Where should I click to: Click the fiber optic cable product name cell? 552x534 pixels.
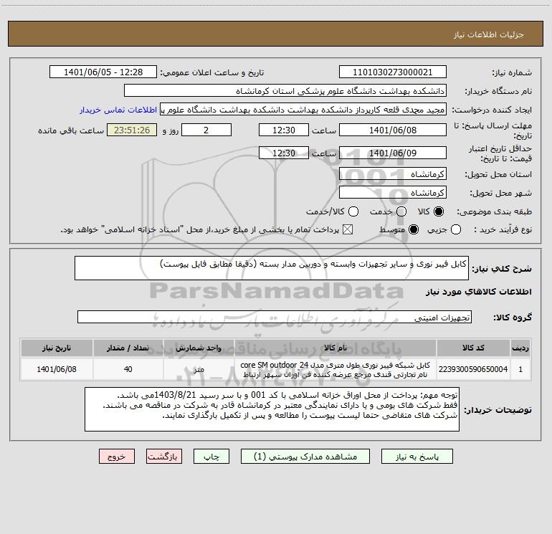(336, 370)
